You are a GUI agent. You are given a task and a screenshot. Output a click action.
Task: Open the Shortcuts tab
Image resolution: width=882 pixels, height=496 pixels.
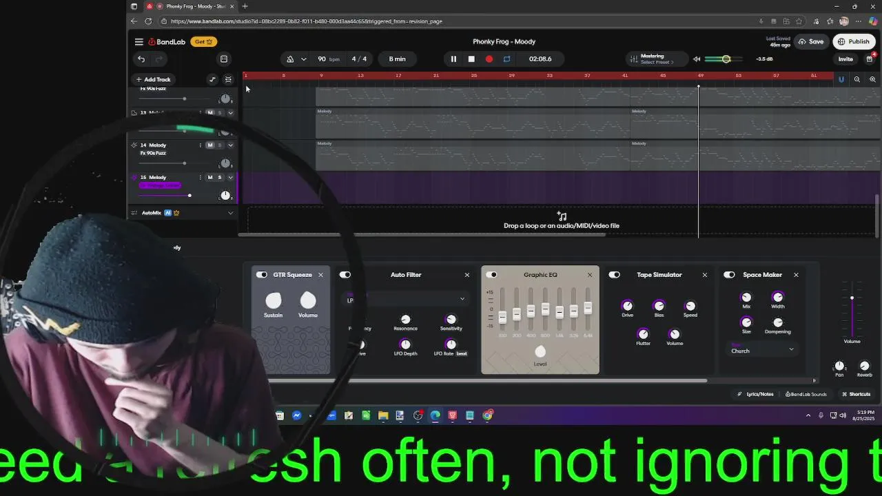(857, 395)
